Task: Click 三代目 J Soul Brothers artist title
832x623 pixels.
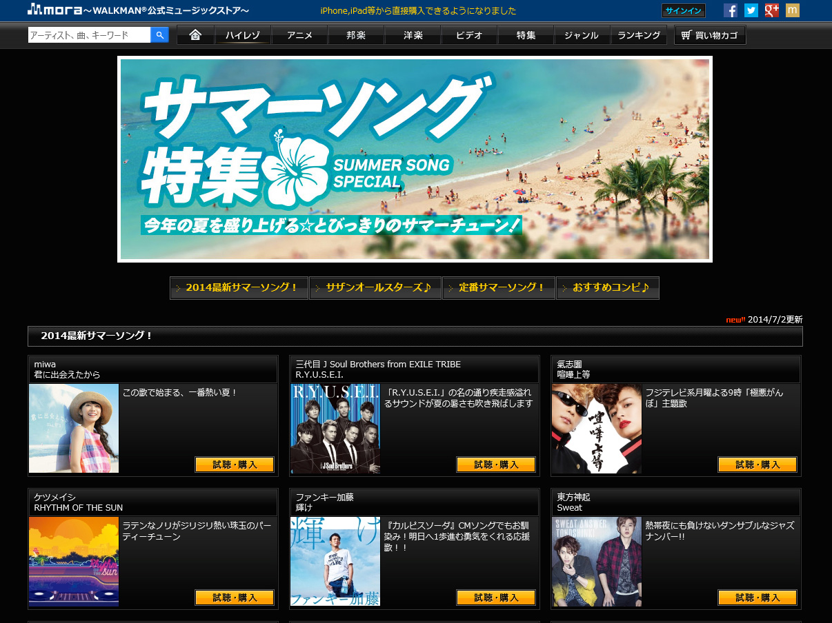Action: 378,364
